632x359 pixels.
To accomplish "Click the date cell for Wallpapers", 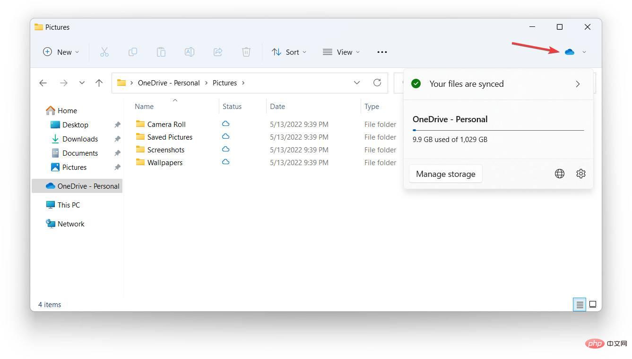I will coord(299,162).
